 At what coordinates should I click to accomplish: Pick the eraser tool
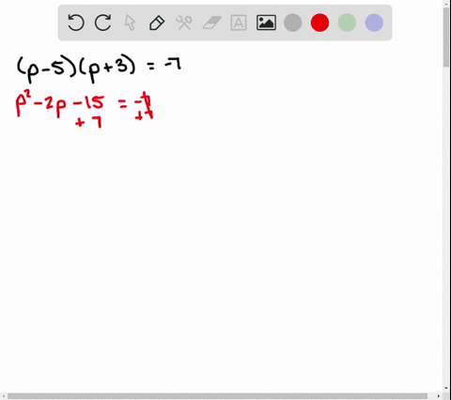tap(211, 23)
